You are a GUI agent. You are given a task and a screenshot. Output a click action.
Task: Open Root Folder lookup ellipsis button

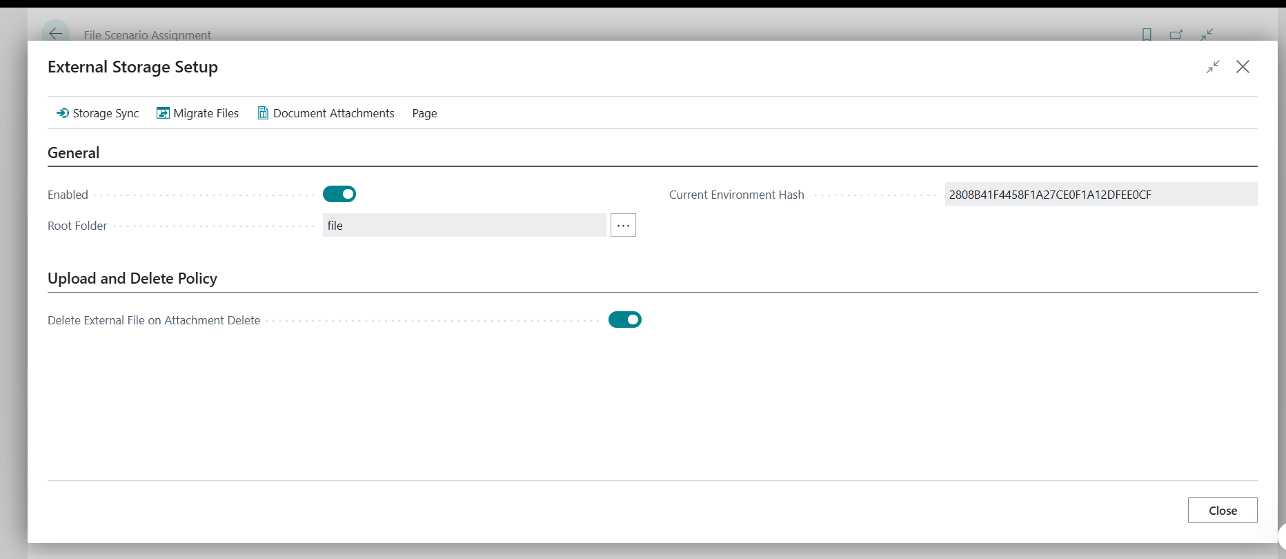coord(623,225)
